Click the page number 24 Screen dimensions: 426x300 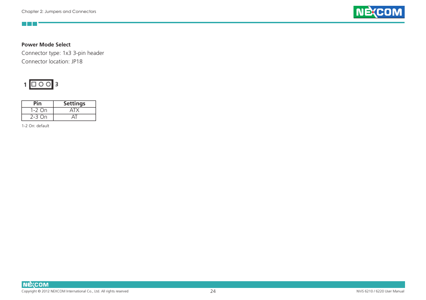coord(213,291)
